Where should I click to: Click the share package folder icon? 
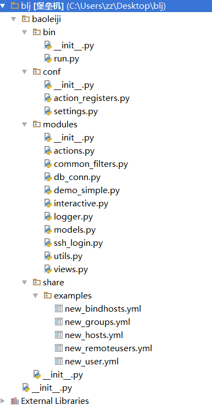coord(37,282)
